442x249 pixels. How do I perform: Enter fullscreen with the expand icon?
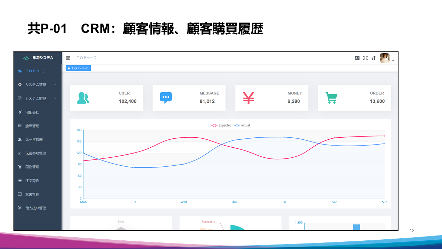click(366, 58)
